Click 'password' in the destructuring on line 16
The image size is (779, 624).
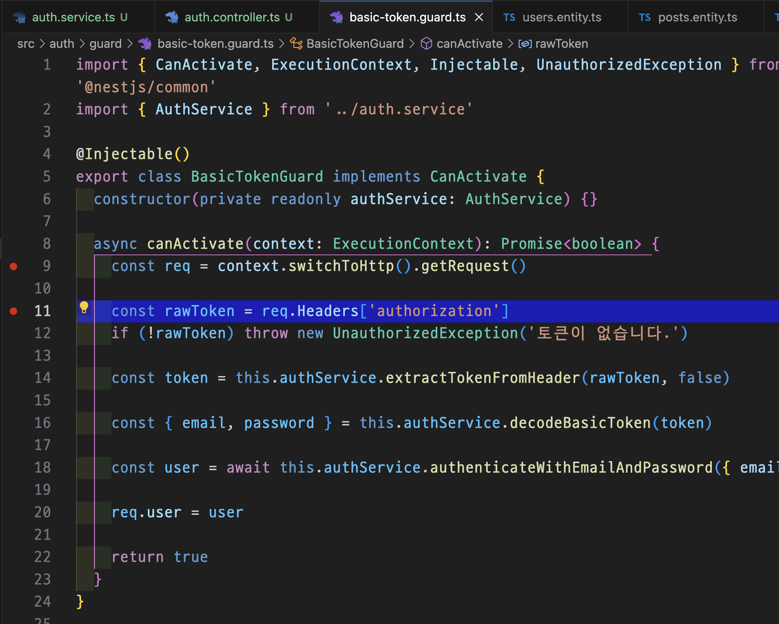pyautogui.click(x=279, y=423)
